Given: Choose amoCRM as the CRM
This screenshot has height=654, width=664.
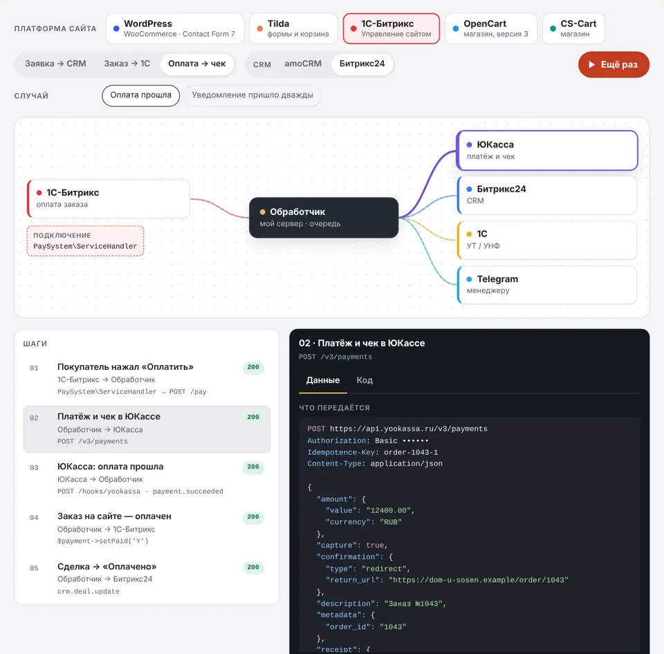Looking at the screenshot, I should [303, 64].
